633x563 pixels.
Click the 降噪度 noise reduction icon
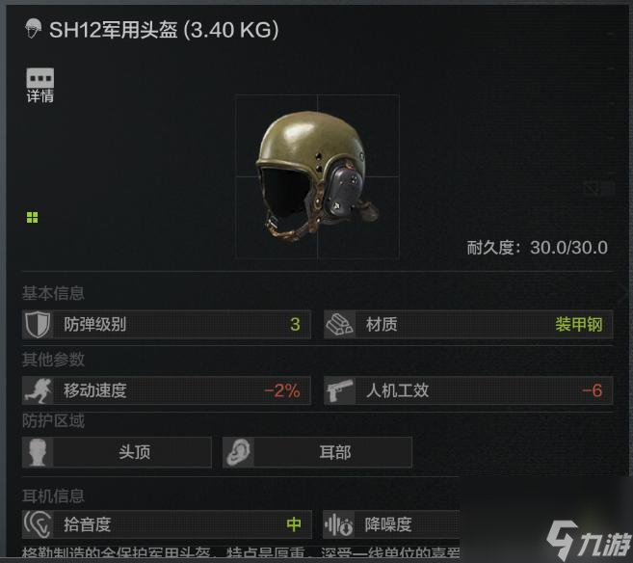coord(339,524)
